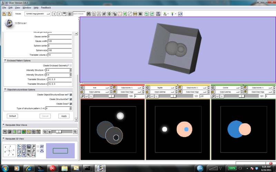Open the Modules dropdown showing Synthetic image generation

click(38, 14)
